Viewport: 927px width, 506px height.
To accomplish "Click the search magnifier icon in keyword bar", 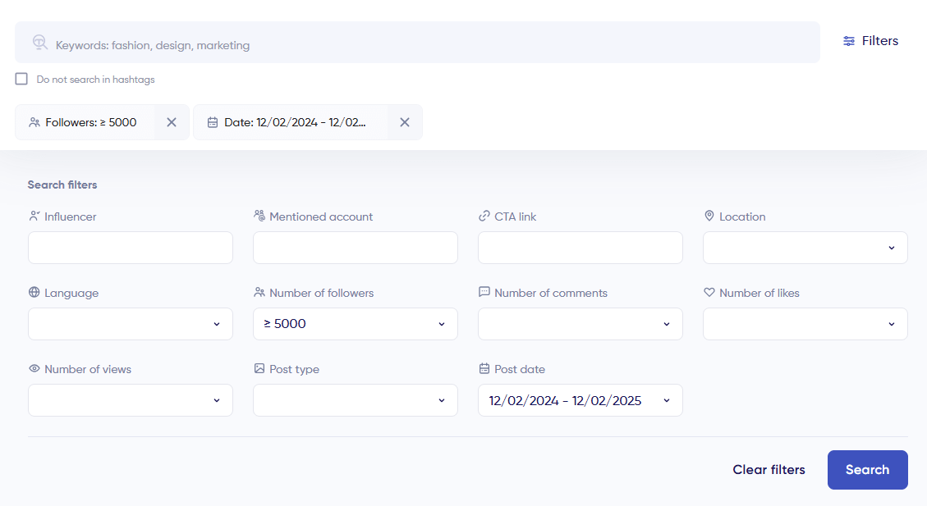I will click(39, 43).
